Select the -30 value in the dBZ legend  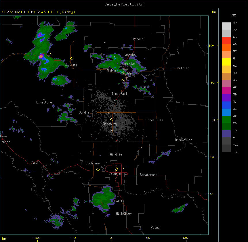tap(236, 152)
